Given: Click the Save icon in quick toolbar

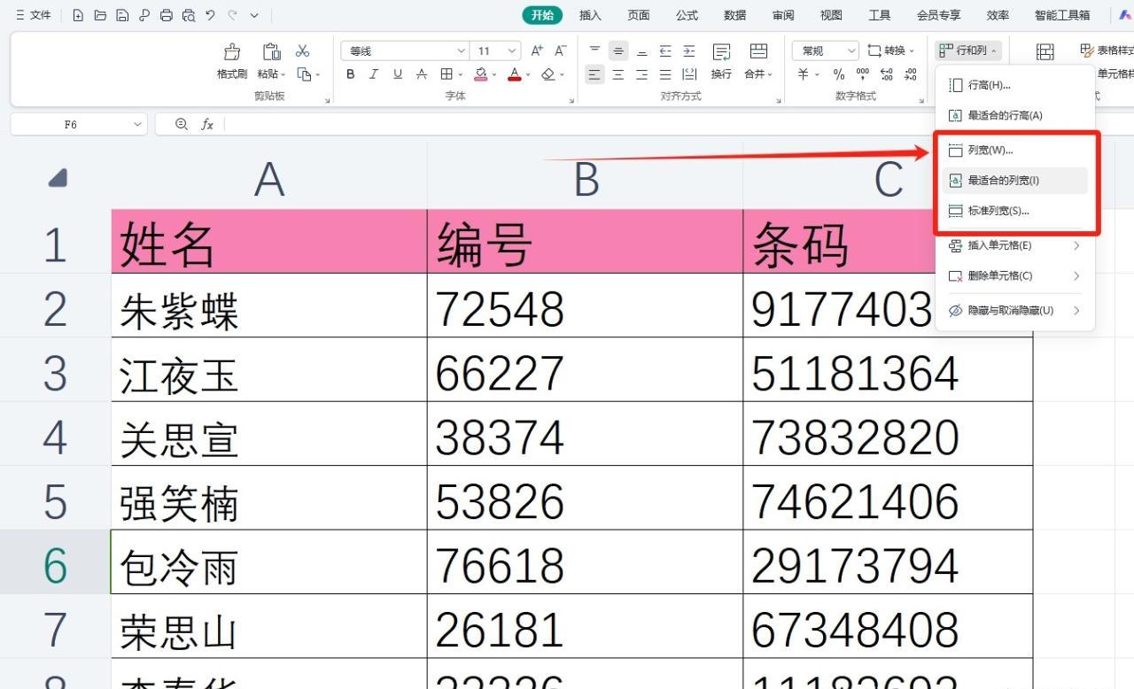Looking at the screenshot, I should coord(122,15).
